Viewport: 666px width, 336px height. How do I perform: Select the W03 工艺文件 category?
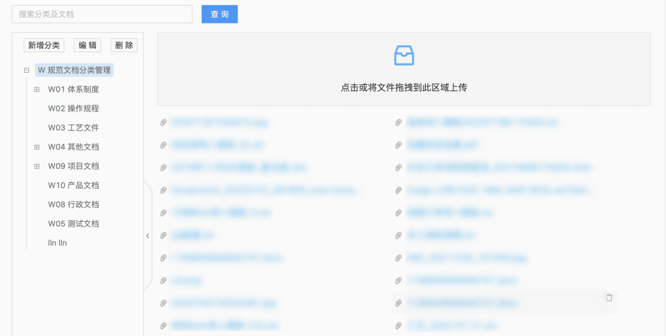73,128
